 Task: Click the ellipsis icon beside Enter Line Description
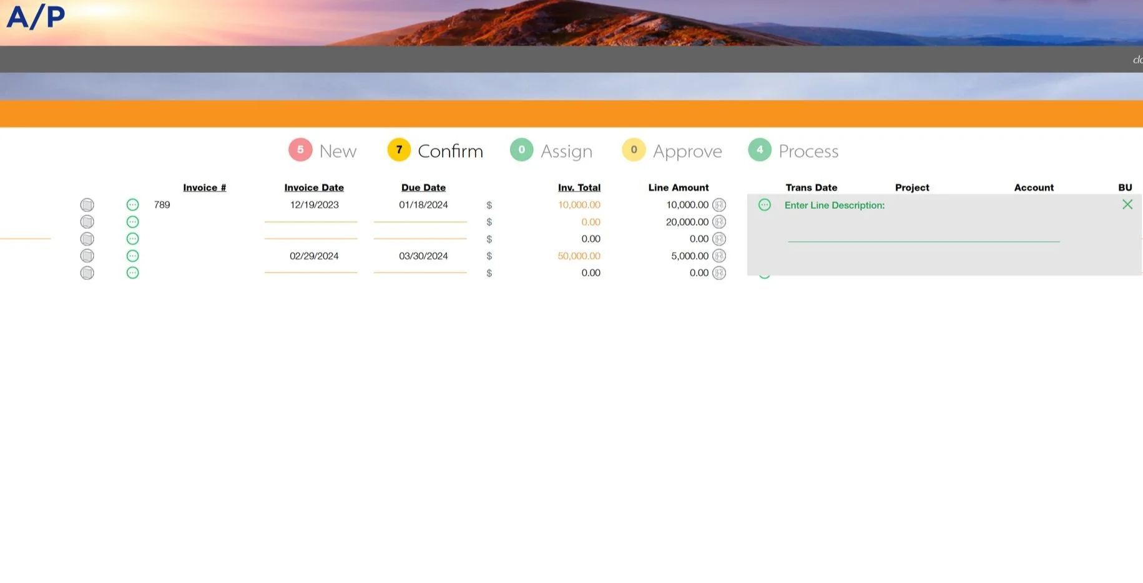(764, 205)
